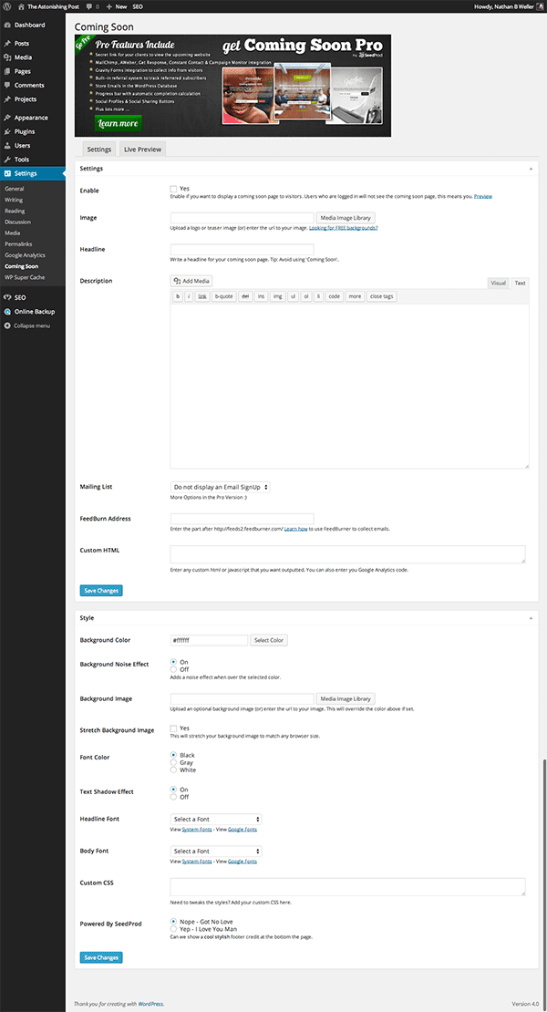547x1012 pixels.
Task: Click Select Color button
Action: [269, 640]
